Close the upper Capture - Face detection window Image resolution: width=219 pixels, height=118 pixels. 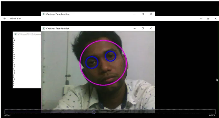point(151,14)
